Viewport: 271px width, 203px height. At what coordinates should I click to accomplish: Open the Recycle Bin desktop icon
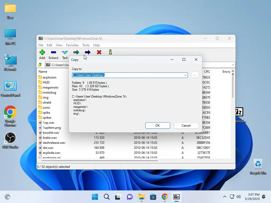(258, 167)
